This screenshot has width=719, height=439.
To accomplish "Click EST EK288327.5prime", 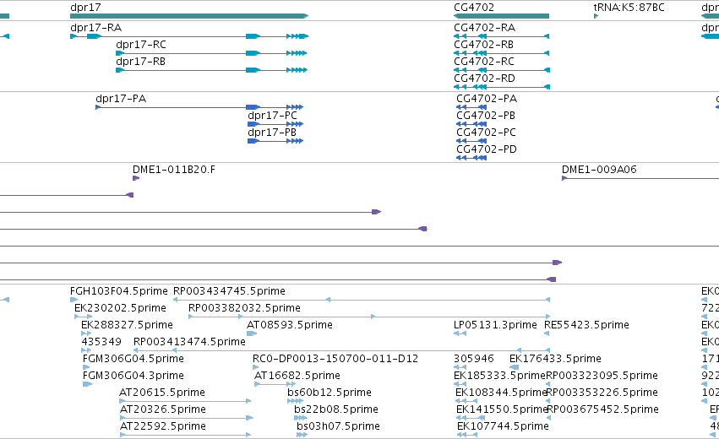I will click(86, 333).
